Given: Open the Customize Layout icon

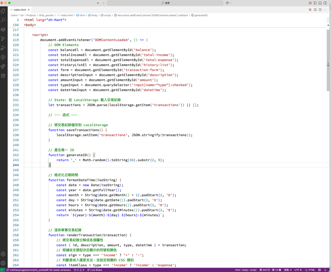Looking at the screenshot, I should point(310,3).
